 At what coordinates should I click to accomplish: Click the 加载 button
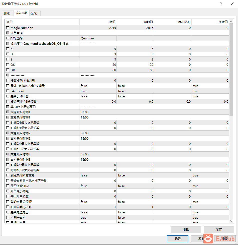(x=186, y=229)
